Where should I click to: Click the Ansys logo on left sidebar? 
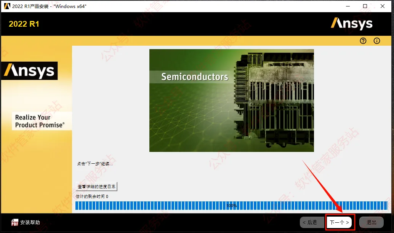pyautogui.click(x=29, y=71)
